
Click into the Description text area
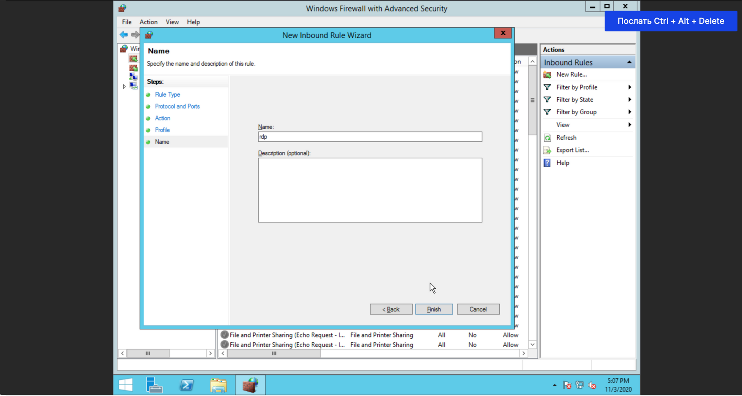tap(370, 190)
